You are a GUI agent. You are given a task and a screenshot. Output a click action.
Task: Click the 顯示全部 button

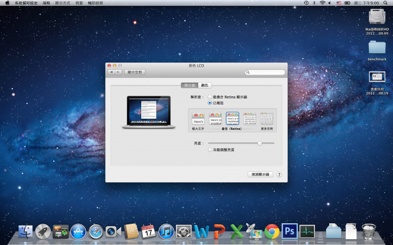tap(135, 72)
